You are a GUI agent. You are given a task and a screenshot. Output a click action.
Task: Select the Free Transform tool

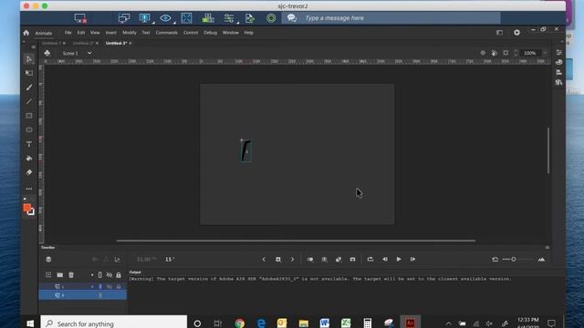pyautogui.click(x=29, y=73)
